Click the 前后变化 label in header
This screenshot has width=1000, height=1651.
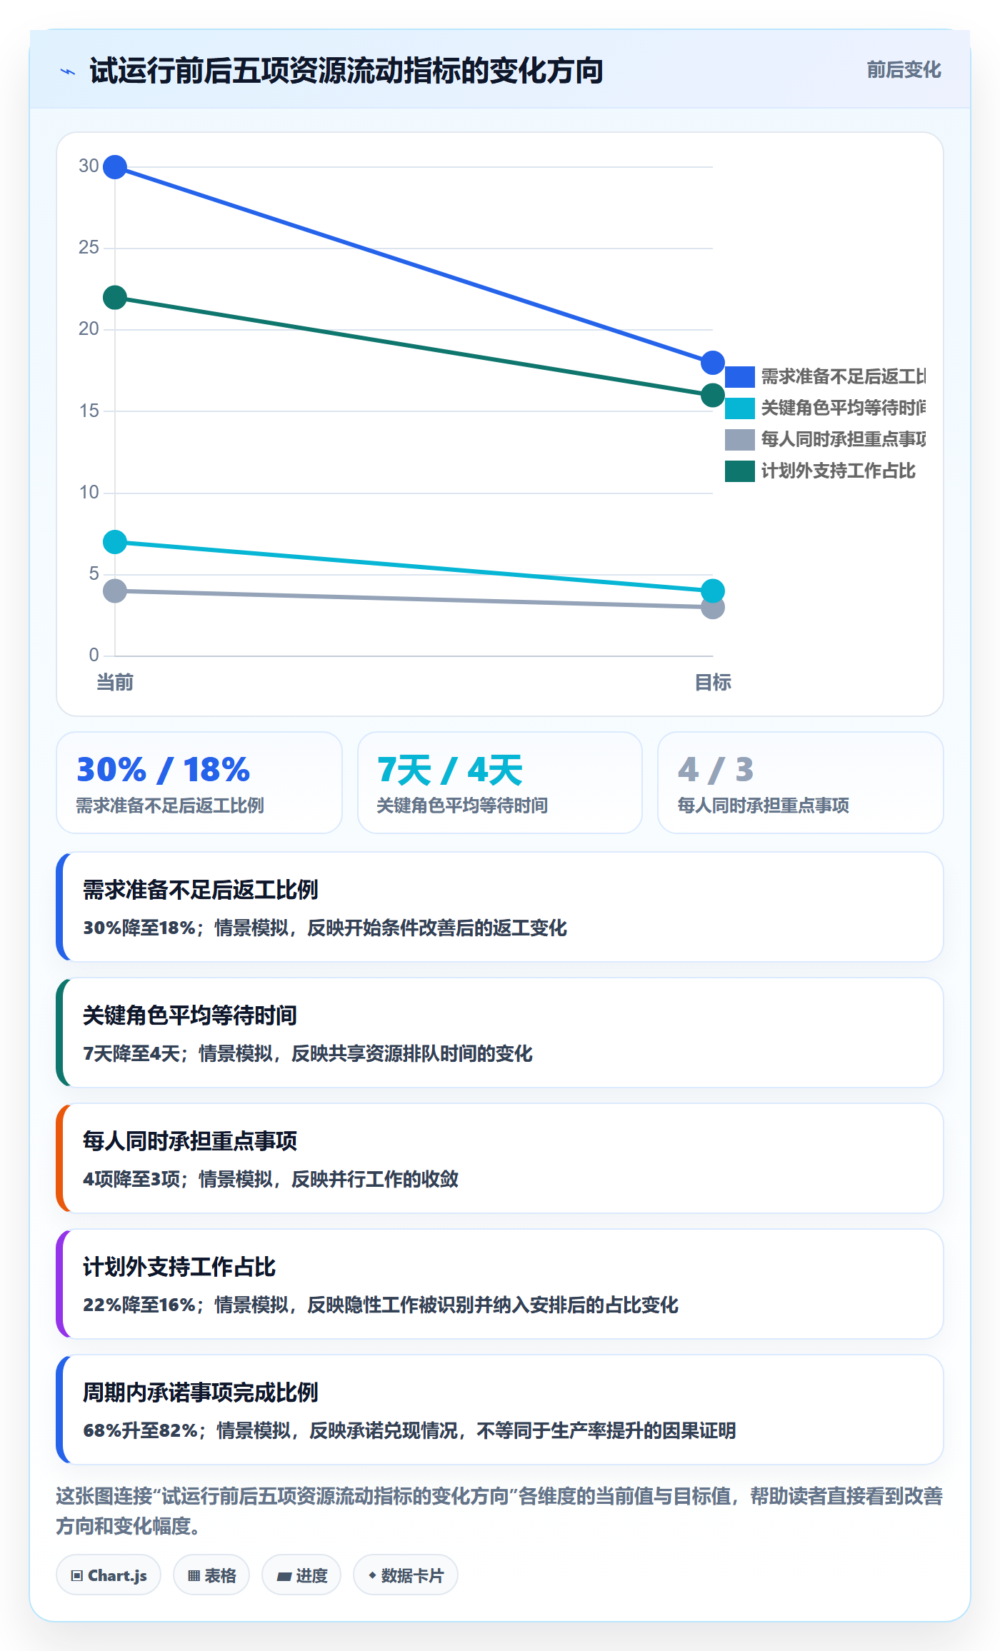click(x=904, y=70)
